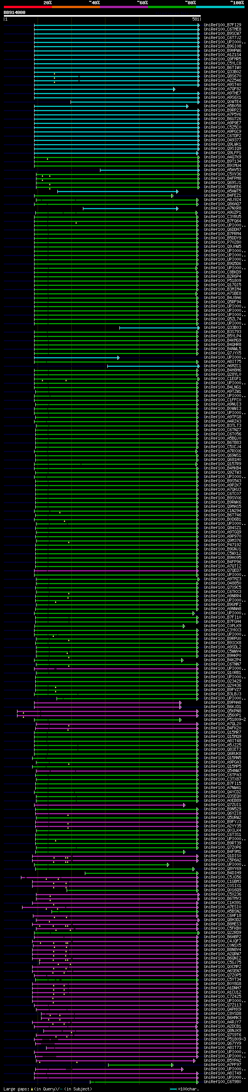Select hit UniRef100_B7FI29

222,25
